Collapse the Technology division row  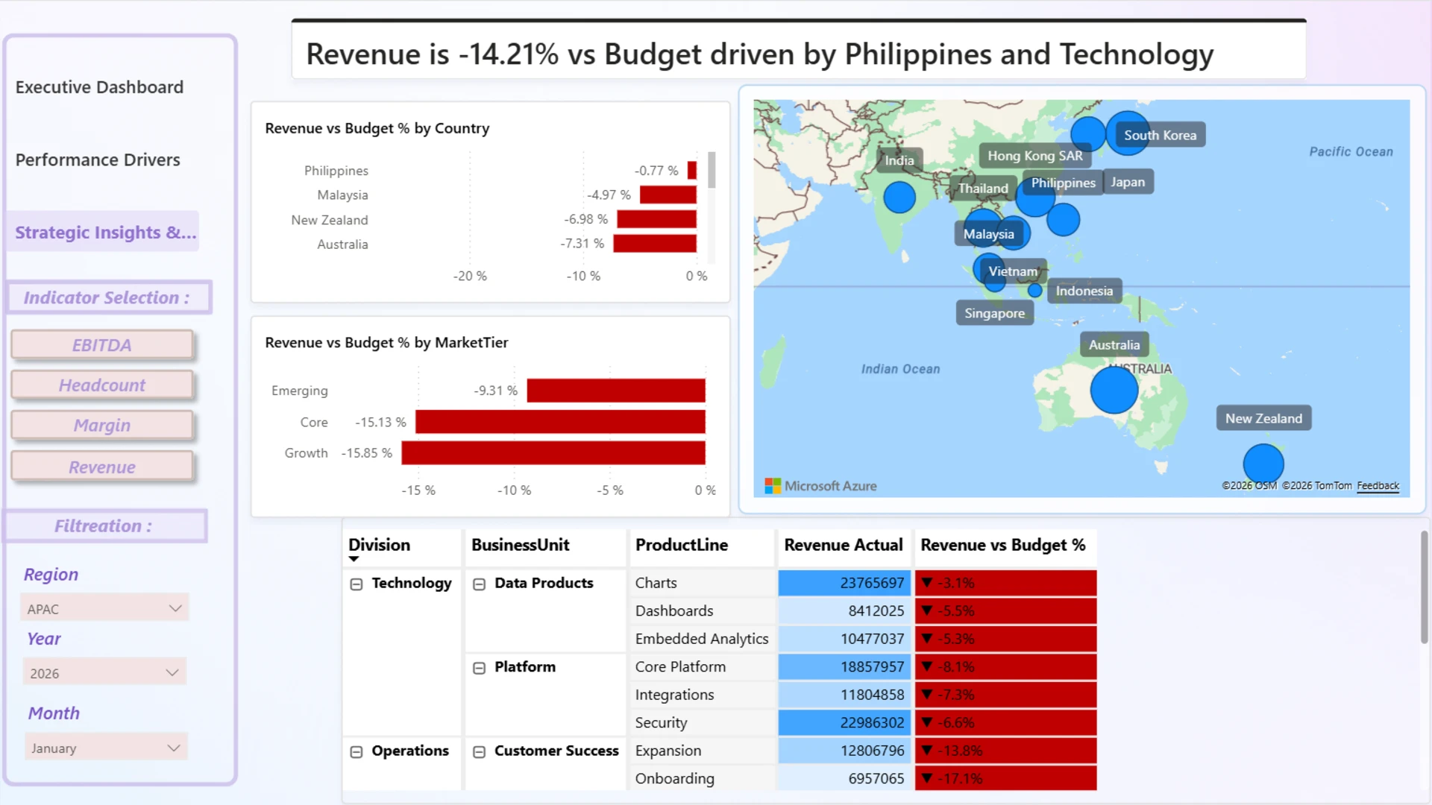357,584
